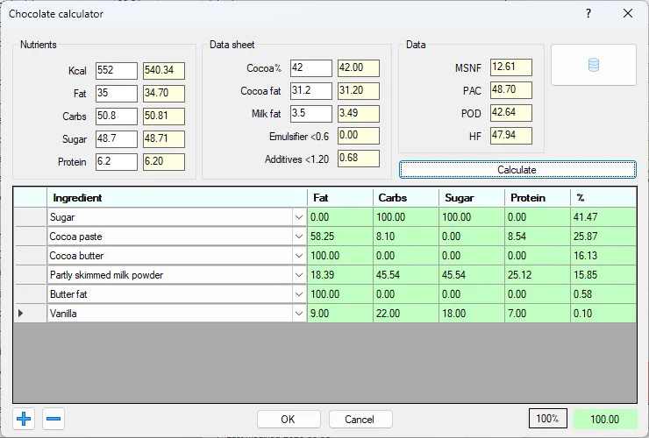Click the calculated Fat value 34.70
The height and width of the screenshot is (438, 649).
[x=164, y=94]
